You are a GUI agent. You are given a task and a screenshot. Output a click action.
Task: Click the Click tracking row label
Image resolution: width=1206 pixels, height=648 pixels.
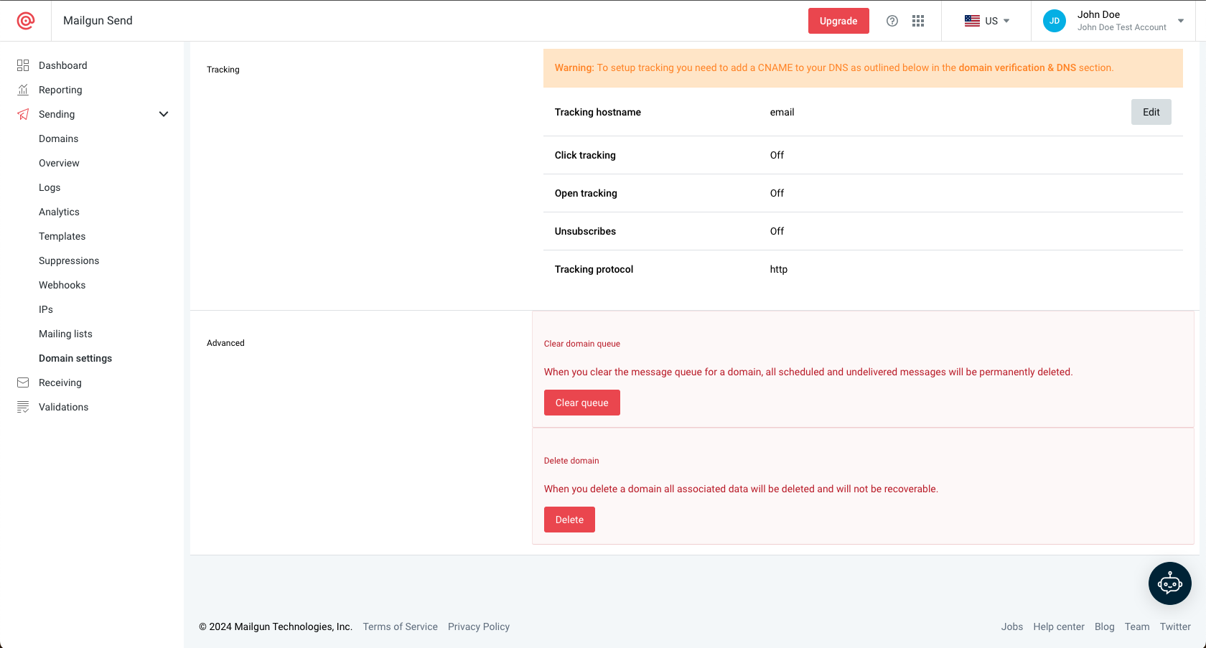[585, 155]
